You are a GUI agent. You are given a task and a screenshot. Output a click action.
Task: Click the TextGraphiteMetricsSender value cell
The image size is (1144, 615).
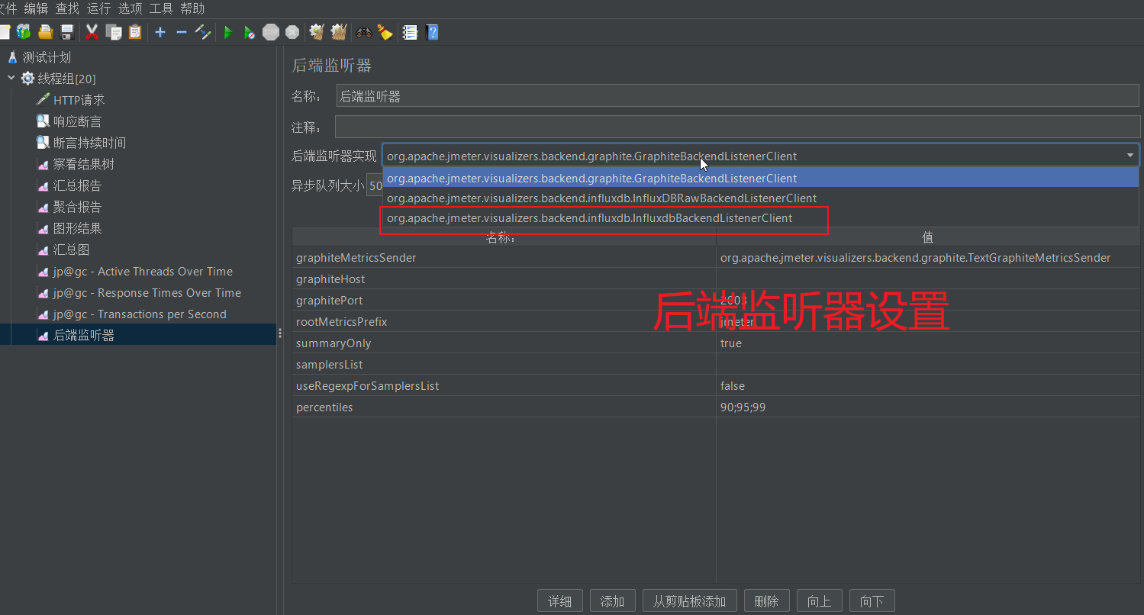click(928, 258)
